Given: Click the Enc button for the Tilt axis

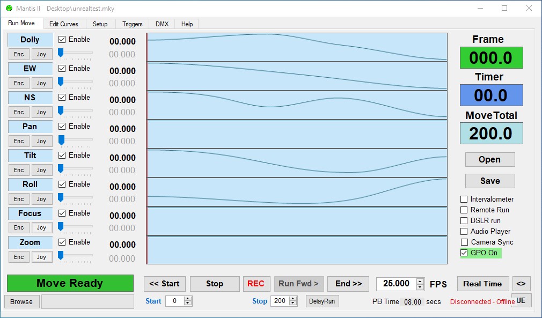Looking at the screenshot, I should (18, 170).
